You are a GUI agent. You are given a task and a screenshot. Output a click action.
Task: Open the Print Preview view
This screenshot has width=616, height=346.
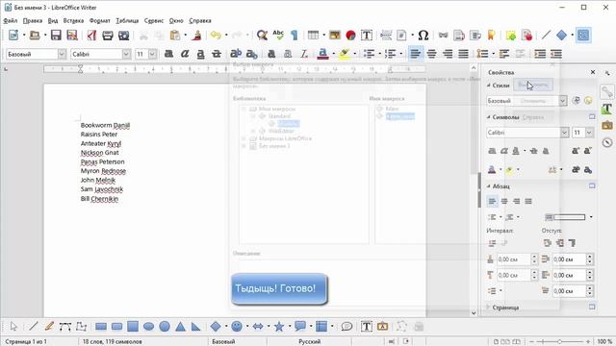(x=123, y=36)
